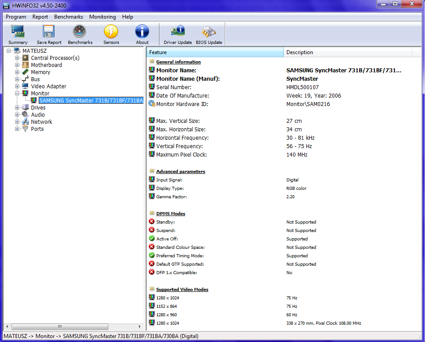Select the Date Of Manufacture row
The width and height of the screenshot is (425, 342).
(x=284, y=95)
